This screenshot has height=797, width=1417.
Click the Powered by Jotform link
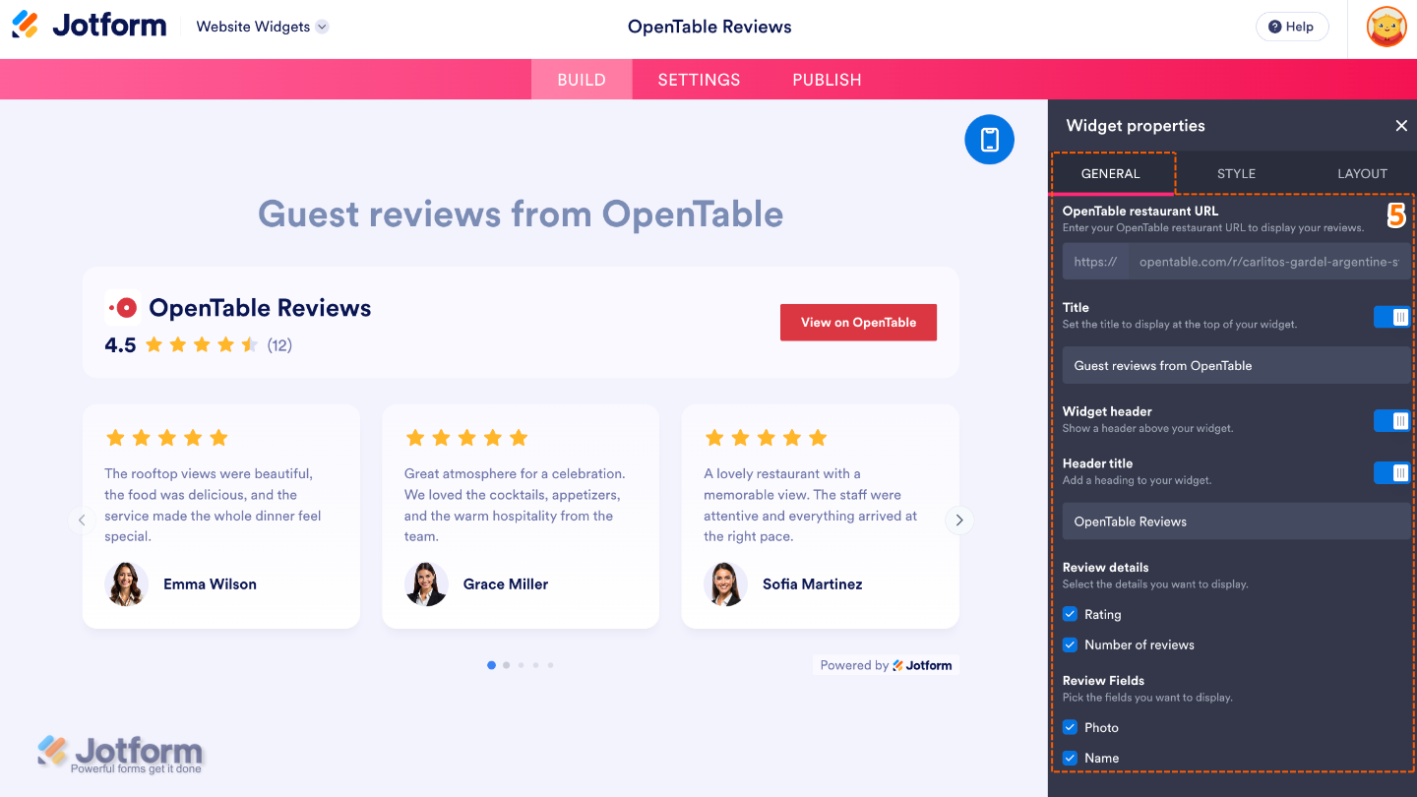click(x=886, y=665)
